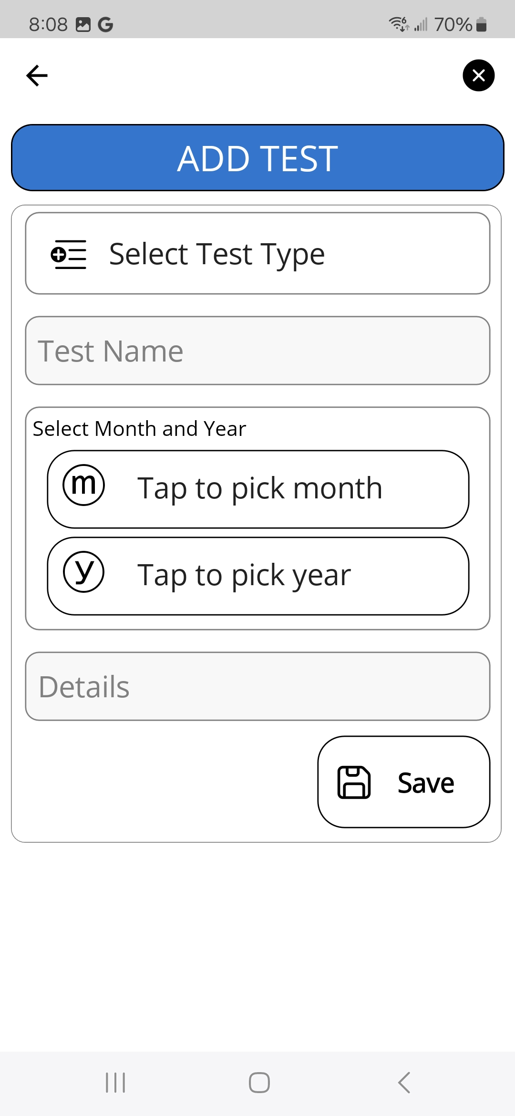Image resolution: width=515 pixels, height=1116 pixels.
Task: Tap the image notification status icon
Action: pyautogui.click(x=83, y=24)
